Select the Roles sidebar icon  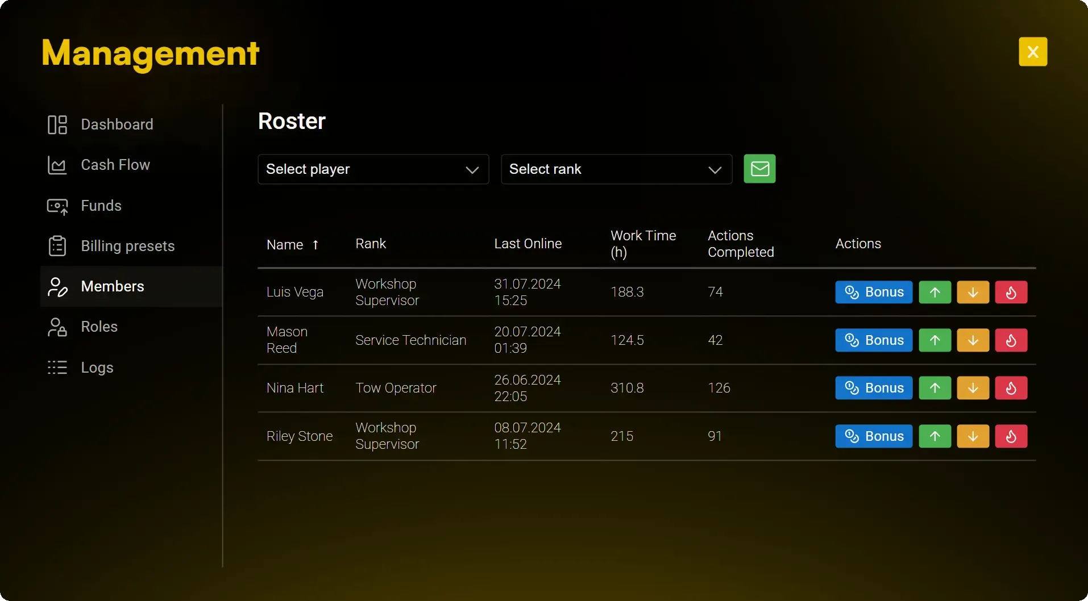click(57, 328)
